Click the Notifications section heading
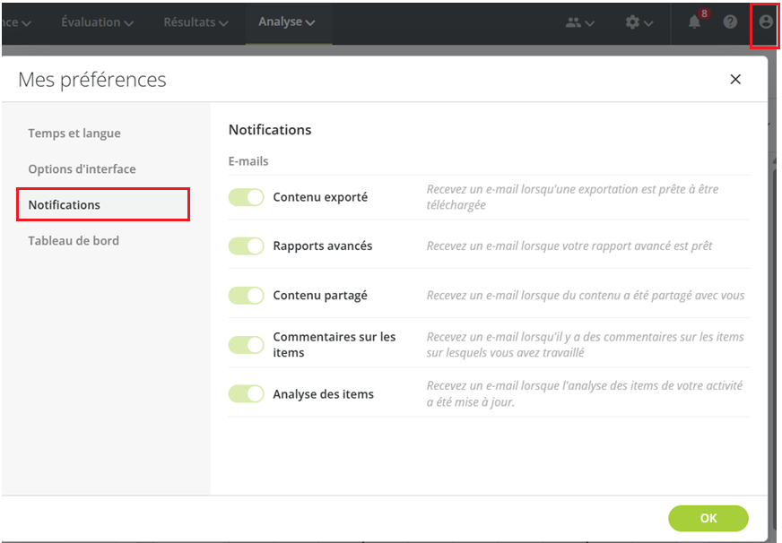Image resolution: width=782 pixels, height=543 pixels. point(270,130)
